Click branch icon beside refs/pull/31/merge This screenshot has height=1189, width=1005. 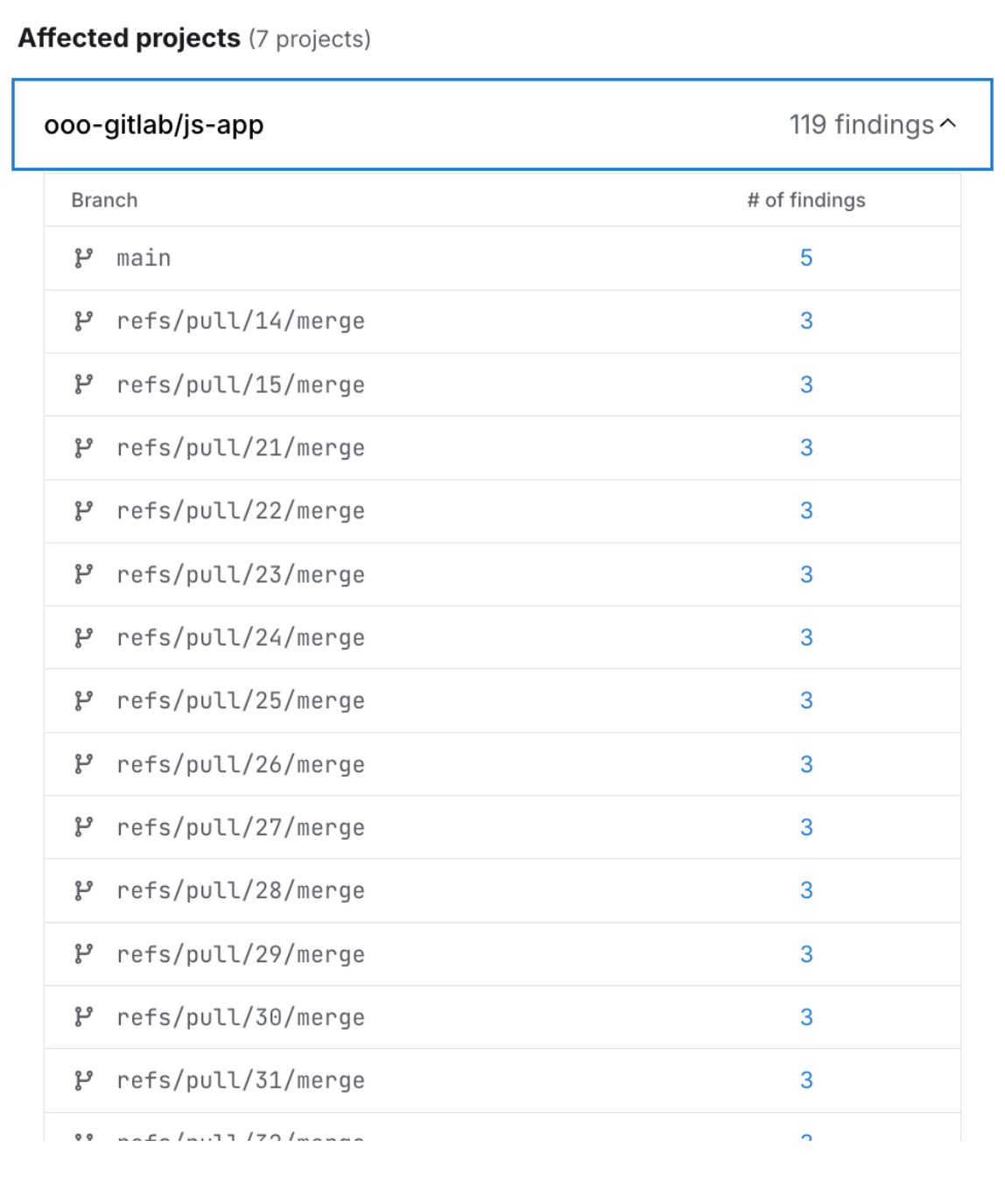(84, 1080)
